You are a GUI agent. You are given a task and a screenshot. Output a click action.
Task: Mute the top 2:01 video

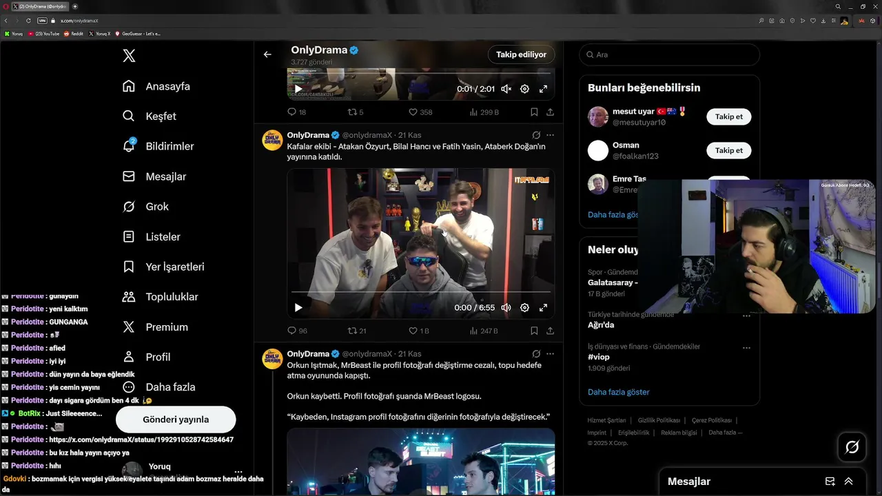click(506, 89)
